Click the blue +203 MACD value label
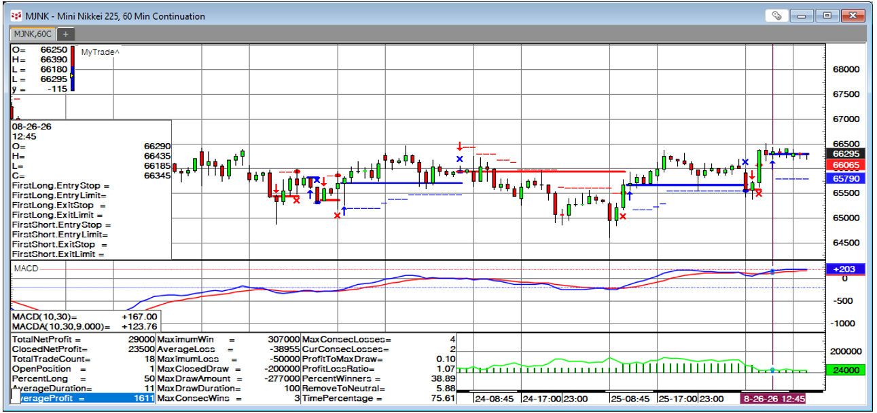The image size is (877, 413). [x=846, y=269]
